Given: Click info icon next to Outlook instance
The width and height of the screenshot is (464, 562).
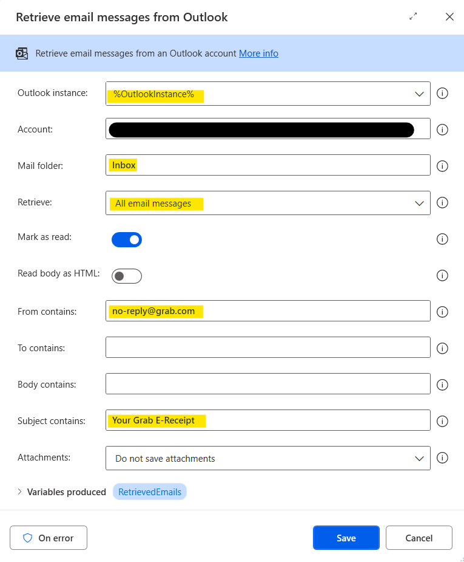Looking at the screenshot, I should click(x=442, y=94).
